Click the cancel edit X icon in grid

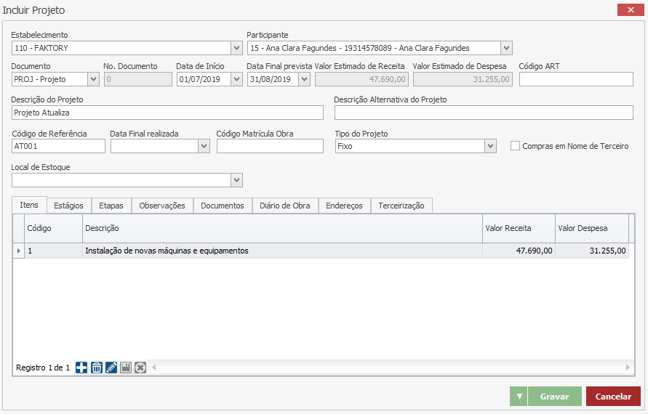(x=140, y=368)
